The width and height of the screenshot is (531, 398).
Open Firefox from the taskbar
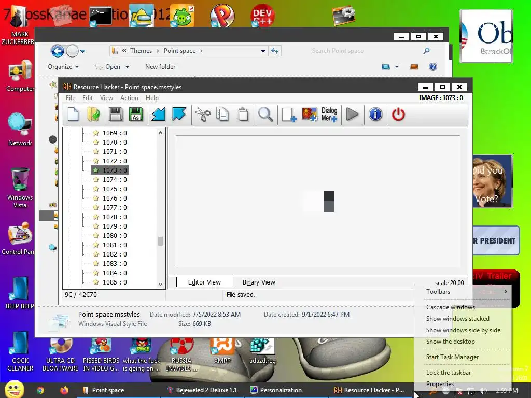64,390
